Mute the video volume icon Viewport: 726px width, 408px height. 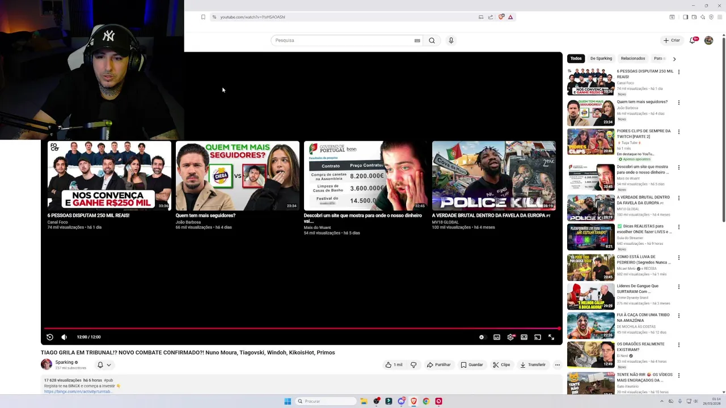coord(64,337)
